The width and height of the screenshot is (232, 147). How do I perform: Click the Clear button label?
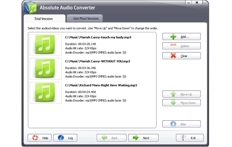click(x=184, y=56)
